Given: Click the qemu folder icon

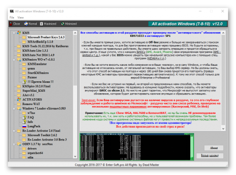Looking at the screenshot, I should [24, 69].
